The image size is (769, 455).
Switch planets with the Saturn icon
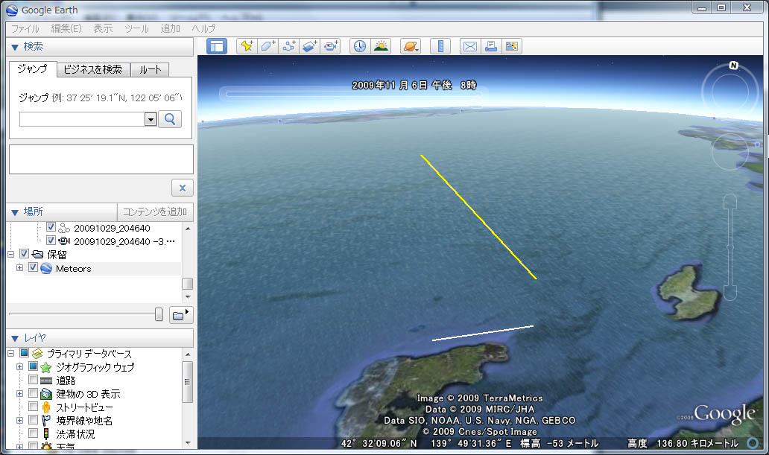[x=410, y=46]
